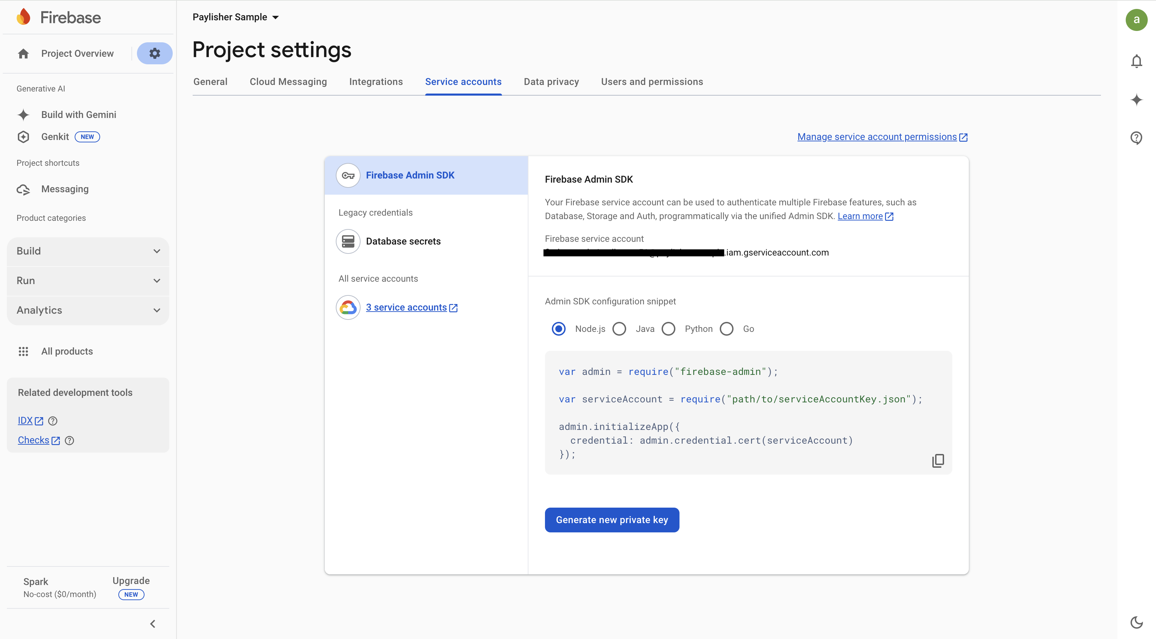
Task: Select the Java radio button
Action: pos(619,329)
